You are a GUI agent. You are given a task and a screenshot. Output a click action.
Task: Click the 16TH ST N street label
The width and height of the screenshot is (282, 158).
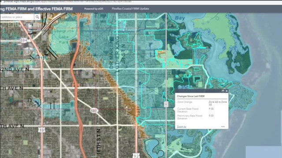[x=99, y=141]
